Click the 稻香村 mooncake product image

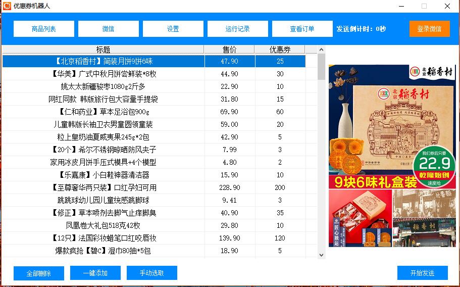click(392, 156)
